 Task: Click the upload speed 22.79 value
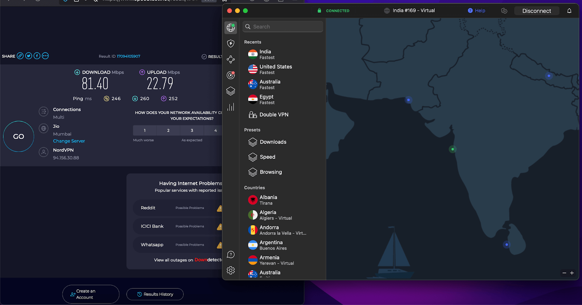coord(160,84)
